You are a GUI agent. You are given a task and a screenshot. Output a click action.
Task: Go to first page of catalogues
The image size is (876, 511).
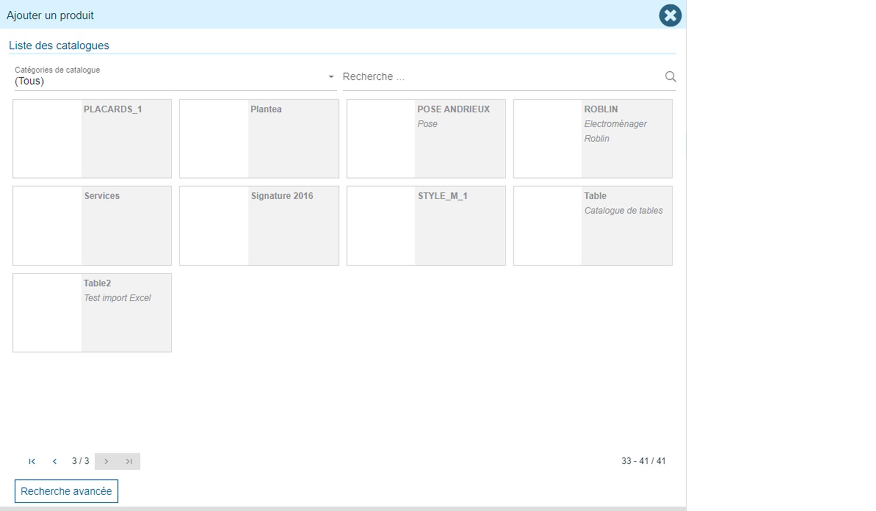coord(32,461)
